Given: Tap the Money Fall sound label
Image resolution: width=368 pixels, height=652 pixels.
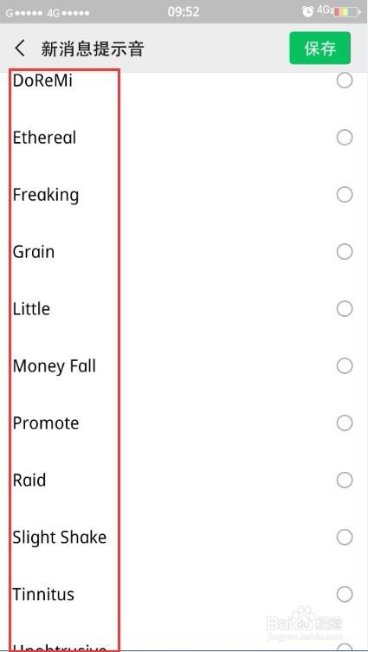Looking at the screenshot, I should 55,367.
